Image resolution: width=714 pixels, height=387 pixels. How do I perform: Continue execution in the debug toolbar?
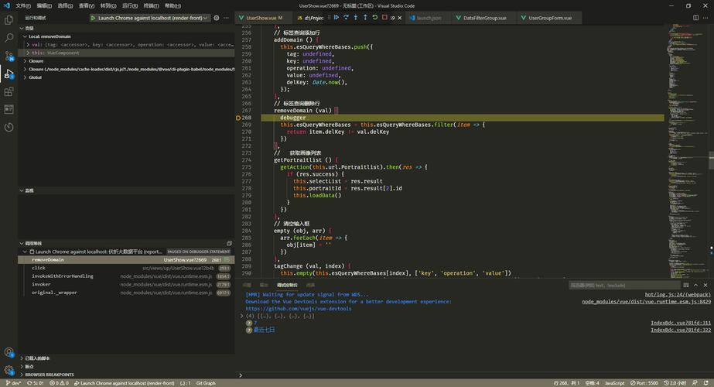[x=336, y=17]
